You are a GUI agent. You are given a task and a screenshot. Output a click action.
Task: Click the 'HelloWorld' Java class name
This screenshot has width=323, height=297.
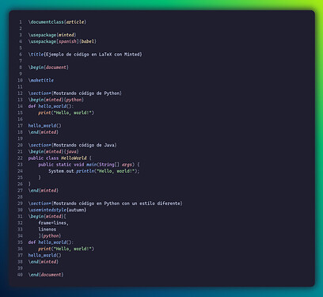(74, 158)
